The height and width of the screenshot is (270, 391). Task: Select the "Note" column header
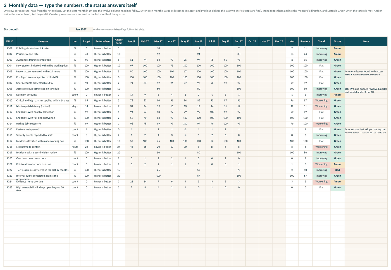(366, 41)
